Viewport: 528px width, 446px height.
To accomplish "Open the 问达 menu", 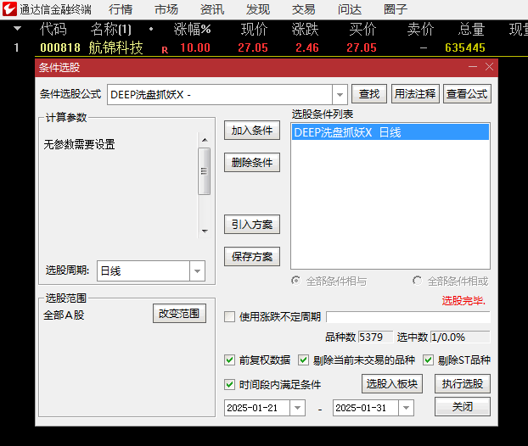I will [350, 9].
